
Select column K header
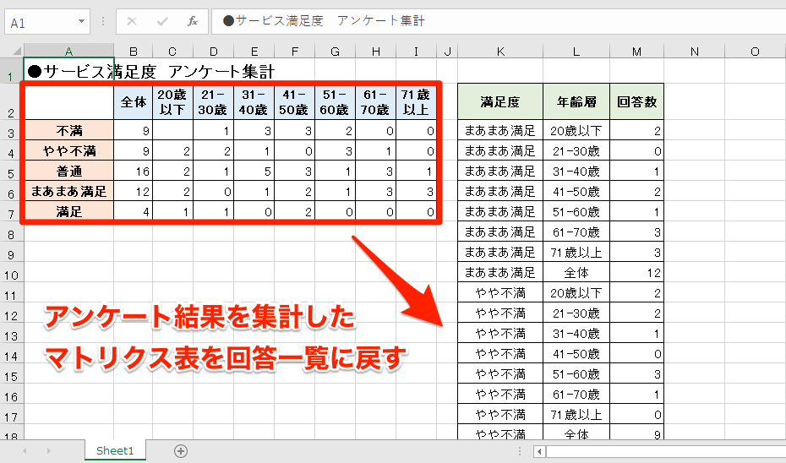[500, 51]
